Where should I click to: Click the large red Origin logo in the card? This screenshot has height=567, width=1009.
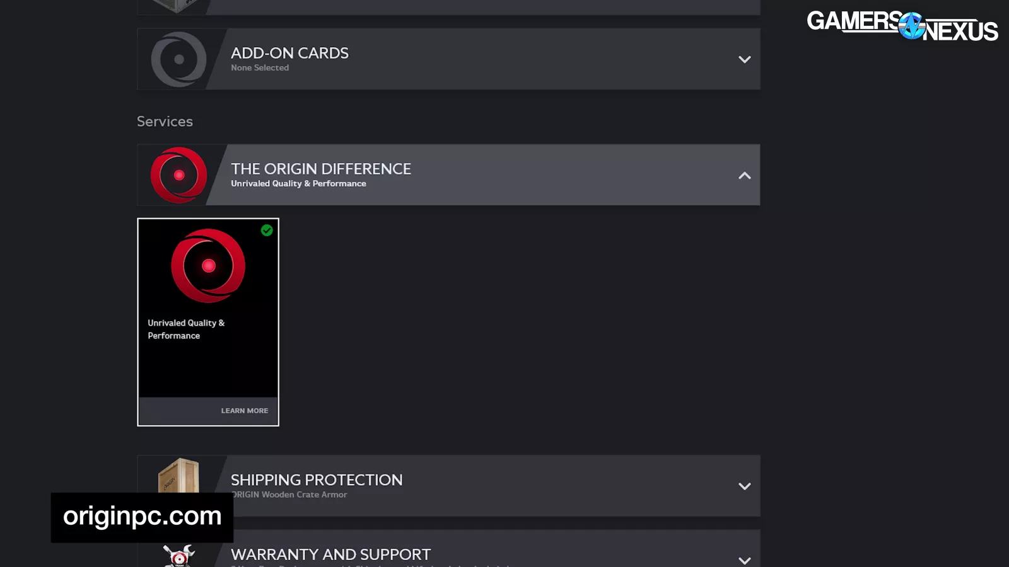[x=208, y=265]
